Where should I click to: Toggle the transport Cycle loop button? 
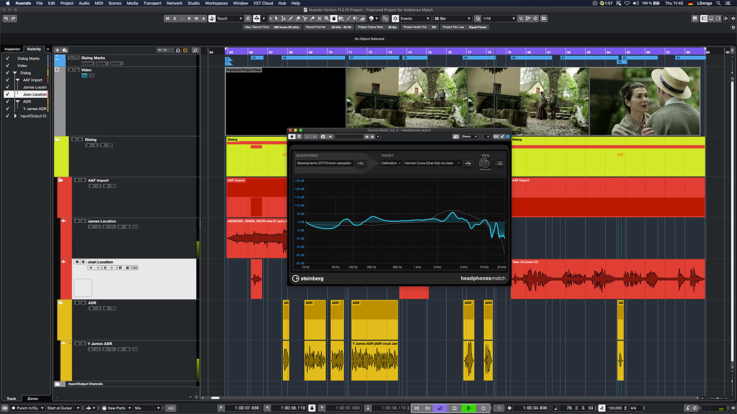click(440, 408)
